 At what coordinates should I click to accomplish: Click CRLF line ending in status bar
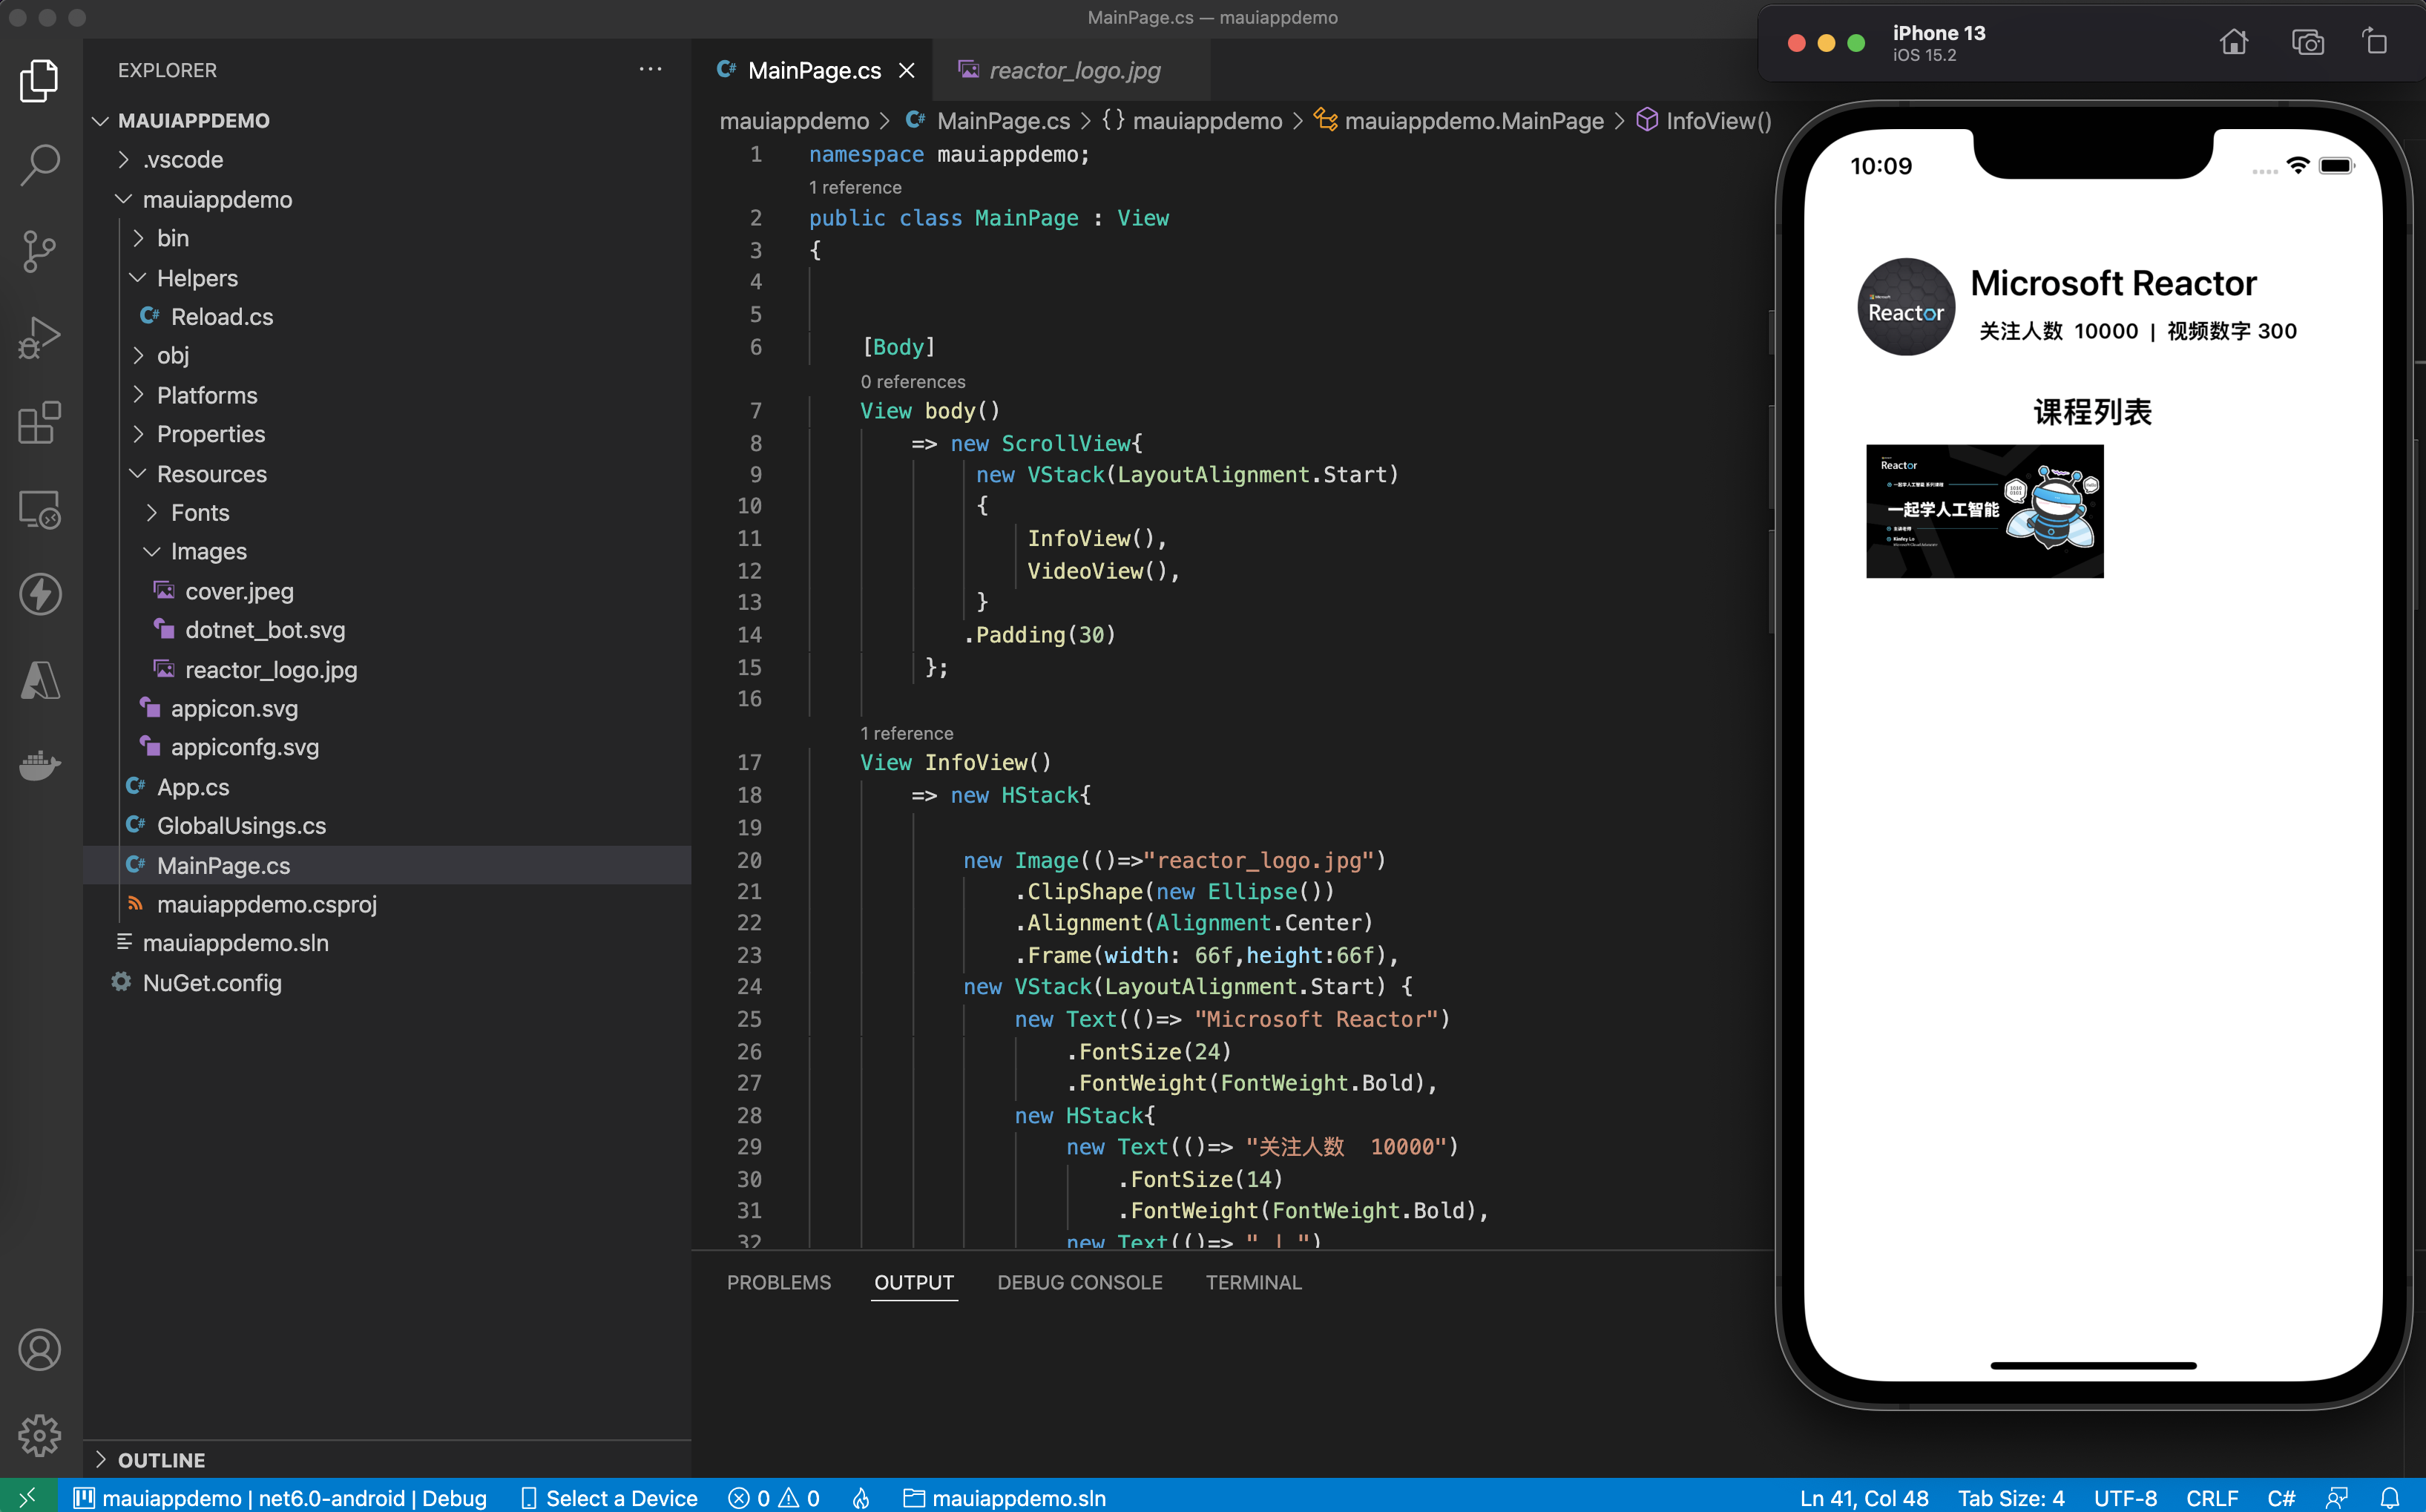(2211, 1497)
